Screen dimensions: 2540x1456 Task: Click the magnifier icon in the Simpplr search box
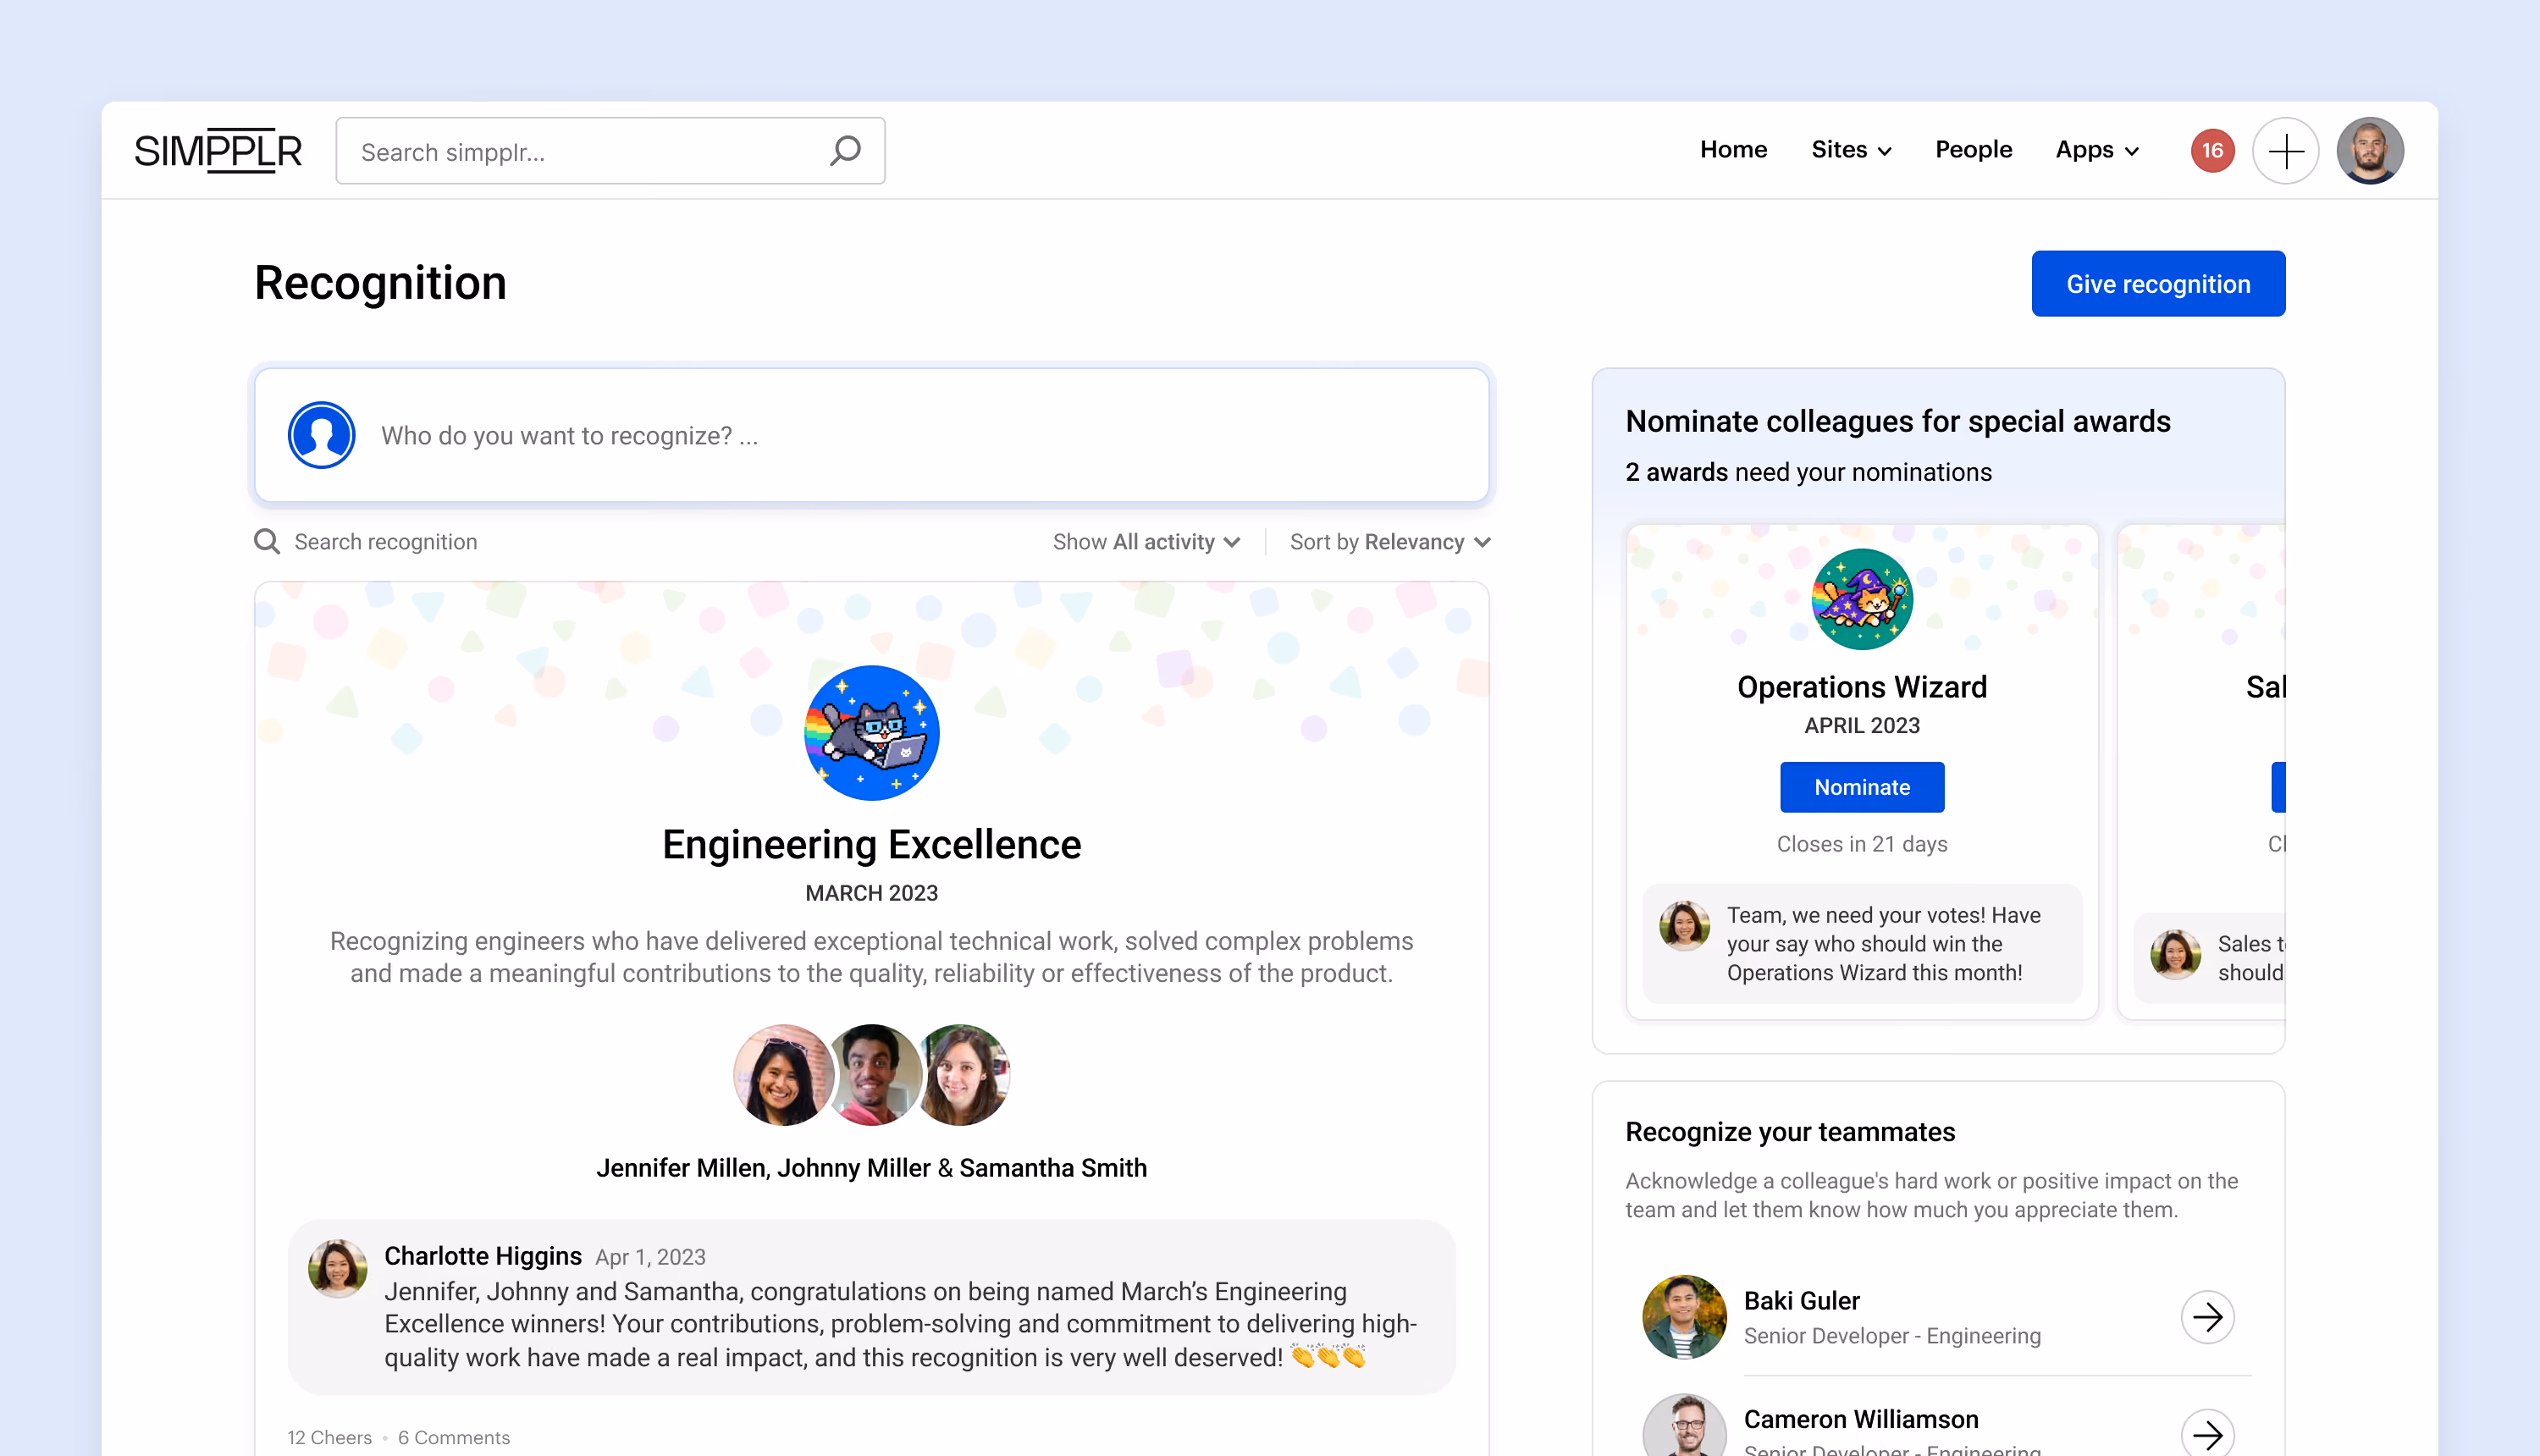pyautogui.click(x=845, y=151)
